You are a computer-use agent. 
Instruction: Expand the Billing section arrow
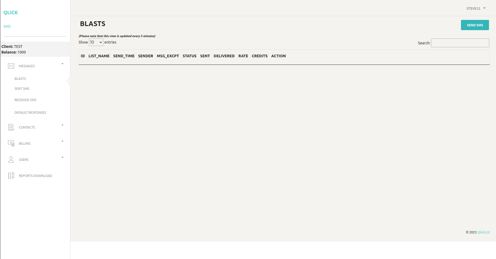pyautogui.click(x=63, y=141)
